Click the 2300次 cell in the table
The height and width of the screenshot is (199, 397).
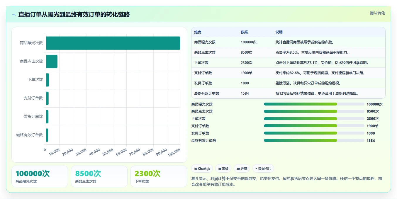pos(247,63)
